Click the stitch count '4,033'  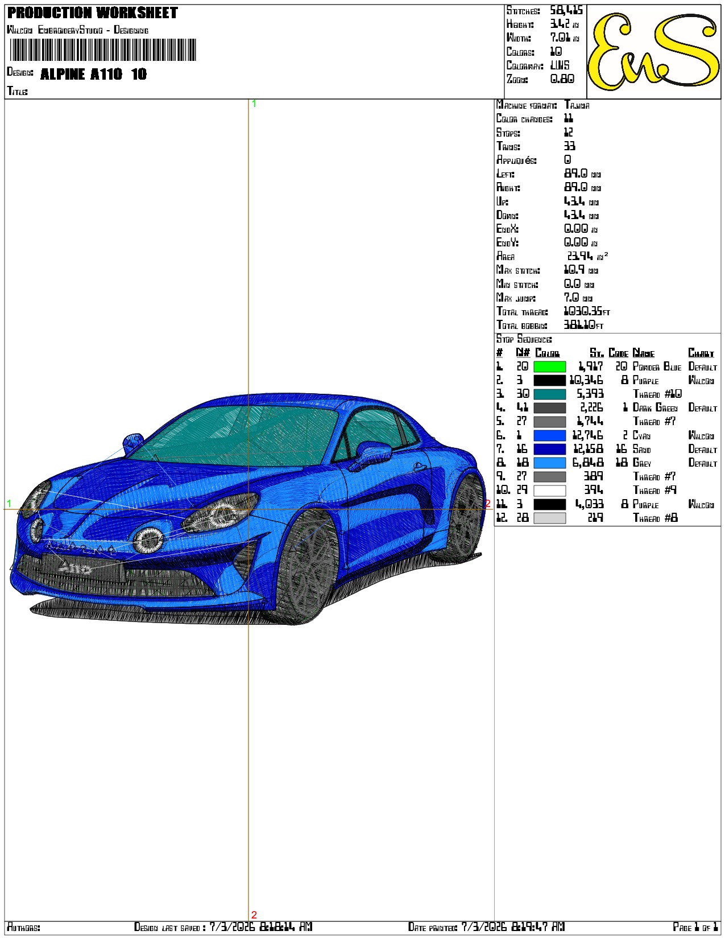pyautogui.click(x=589, y=504)
